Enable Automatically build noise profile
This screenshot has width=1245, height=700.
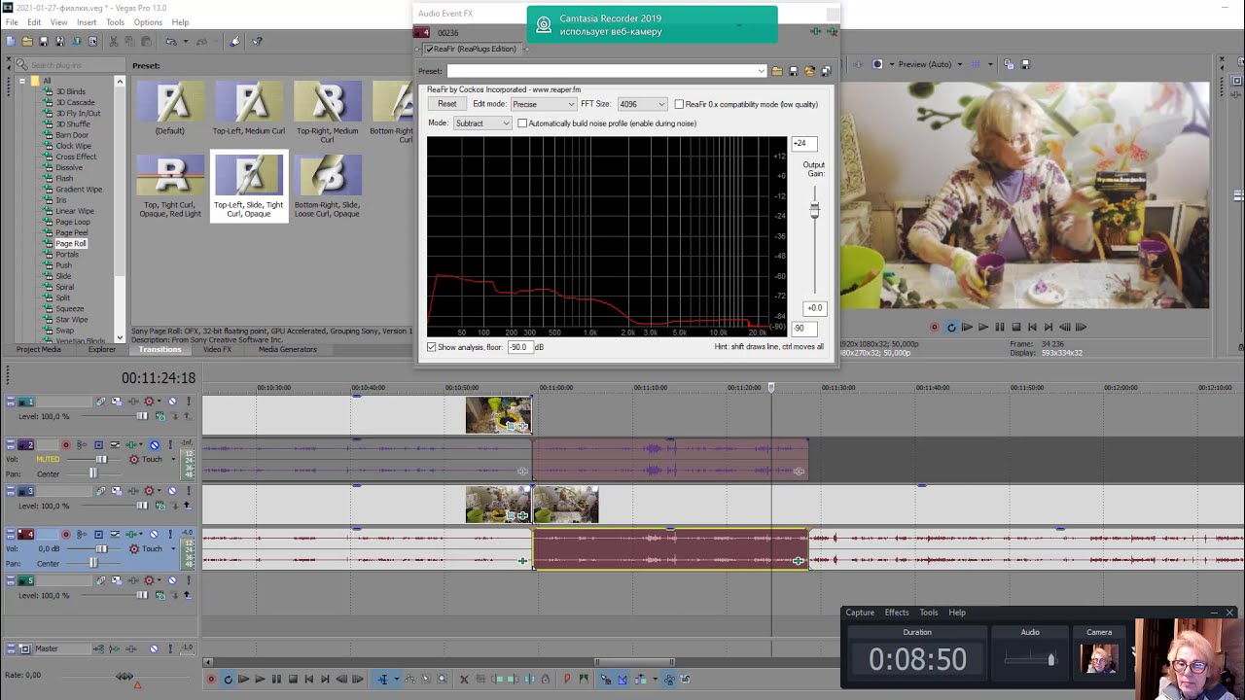(522, 123)
